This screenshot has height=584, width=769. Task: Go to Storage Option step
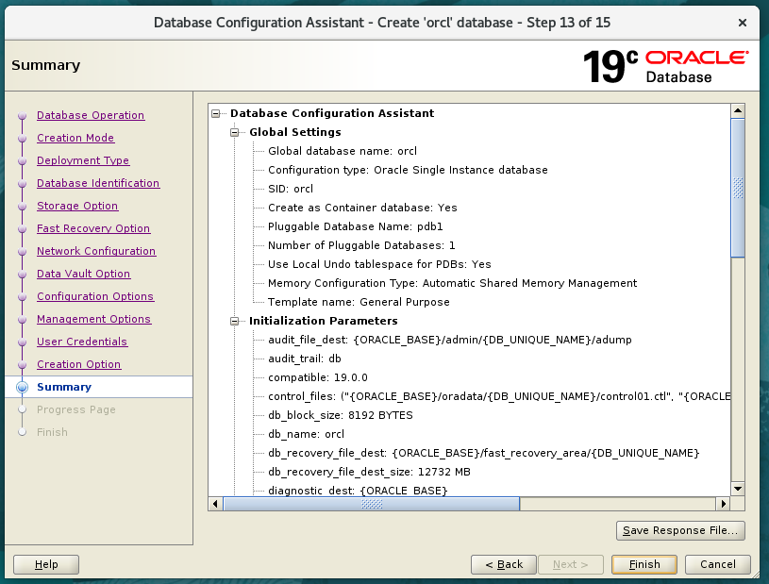(x=77, y=206)
